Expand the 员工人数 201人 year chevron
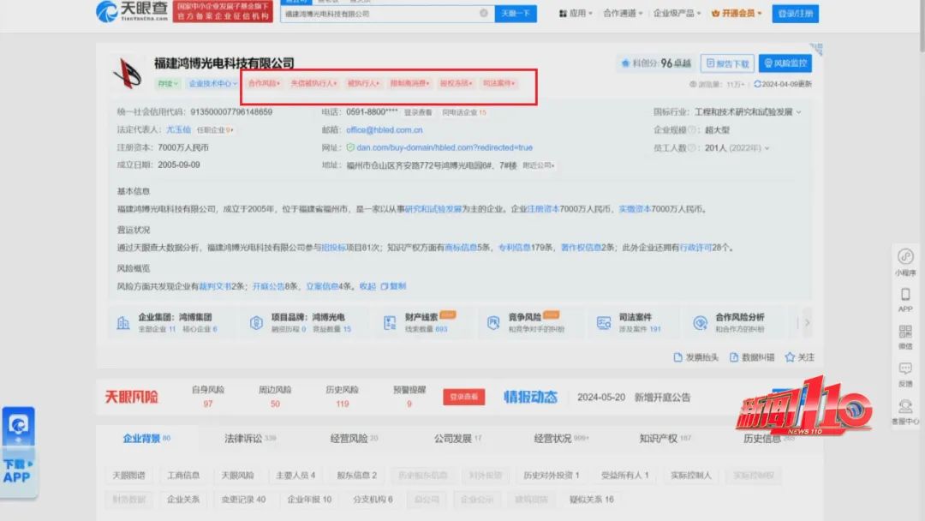925x521 pixels. 767,148
